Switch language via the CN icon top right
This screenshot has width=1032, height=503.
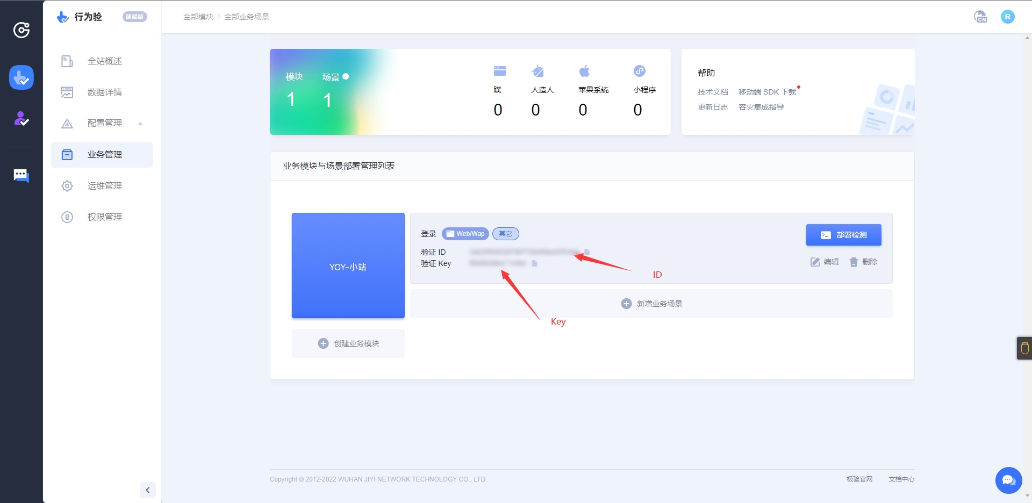click(980, 16)
